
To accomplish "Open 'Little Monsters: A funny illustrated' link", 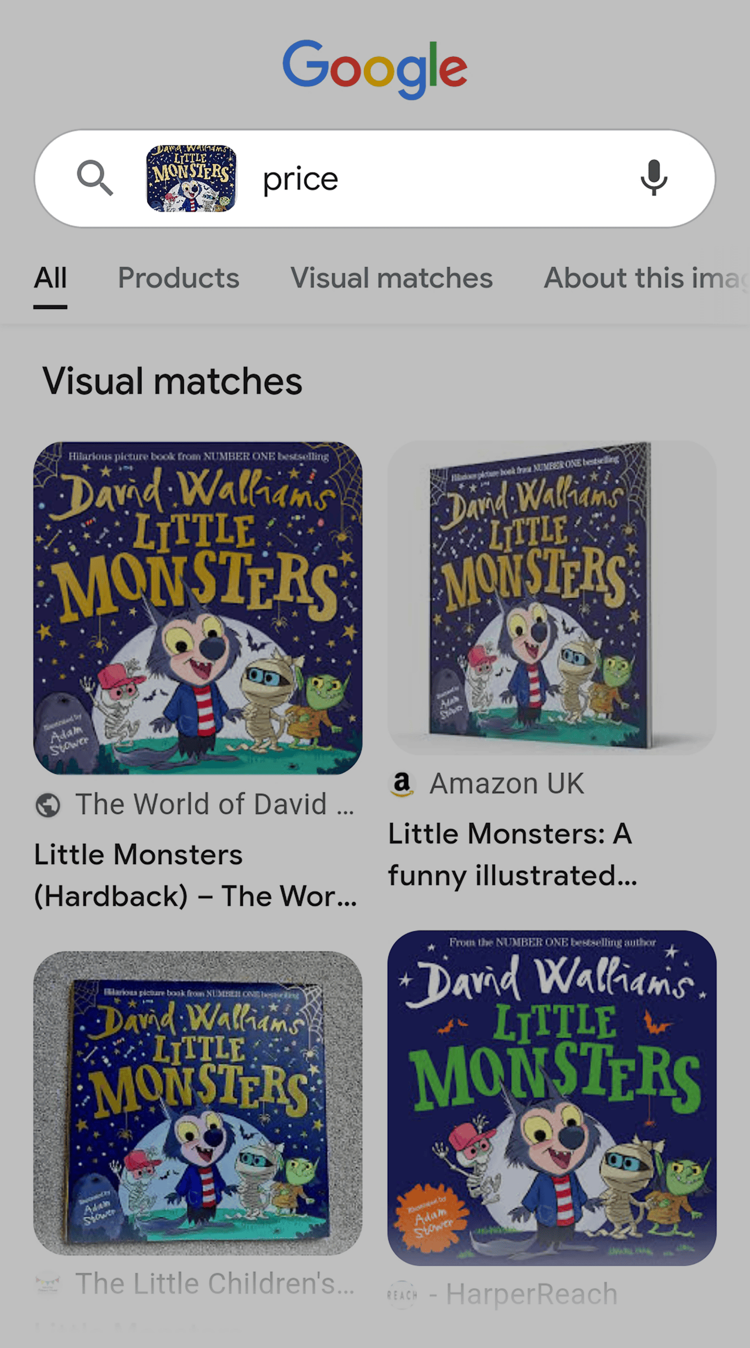I will (x=512, y=854).
